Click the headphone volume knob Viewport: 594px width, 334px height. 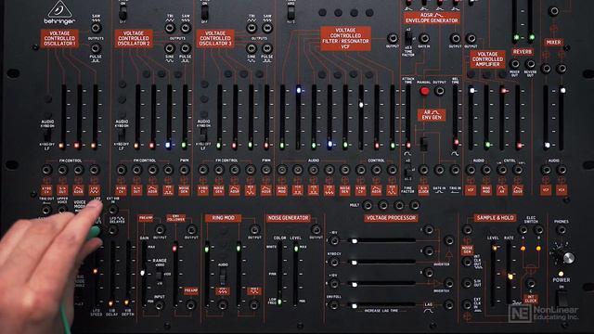(x=563, y=255)
